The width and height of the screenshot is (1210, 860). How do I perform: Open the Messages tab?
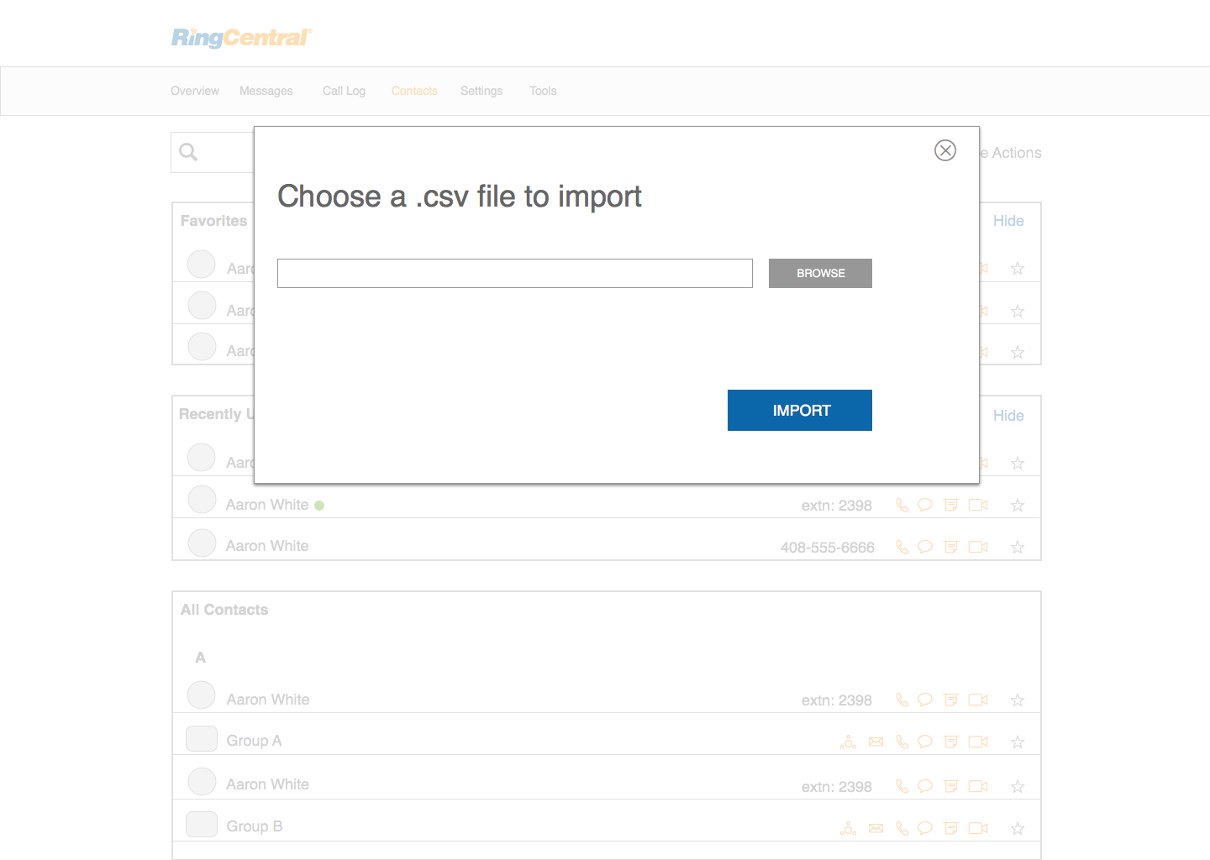(266, 91)
